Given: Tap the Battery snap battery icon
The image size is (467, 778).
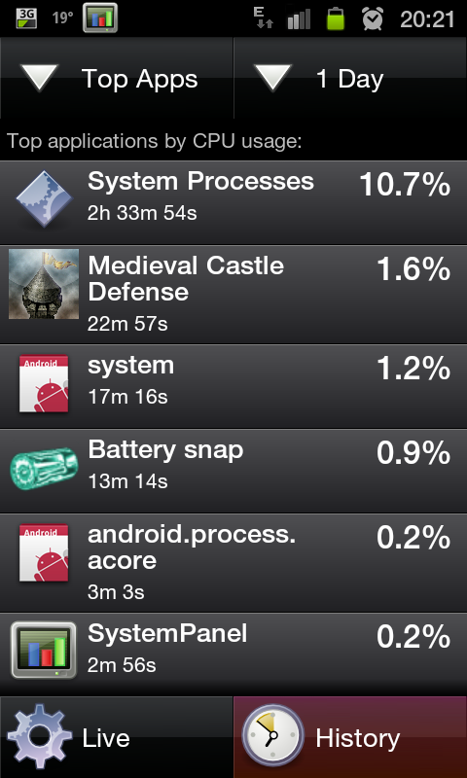Looking at the screenshot, I should click(44, 468).
